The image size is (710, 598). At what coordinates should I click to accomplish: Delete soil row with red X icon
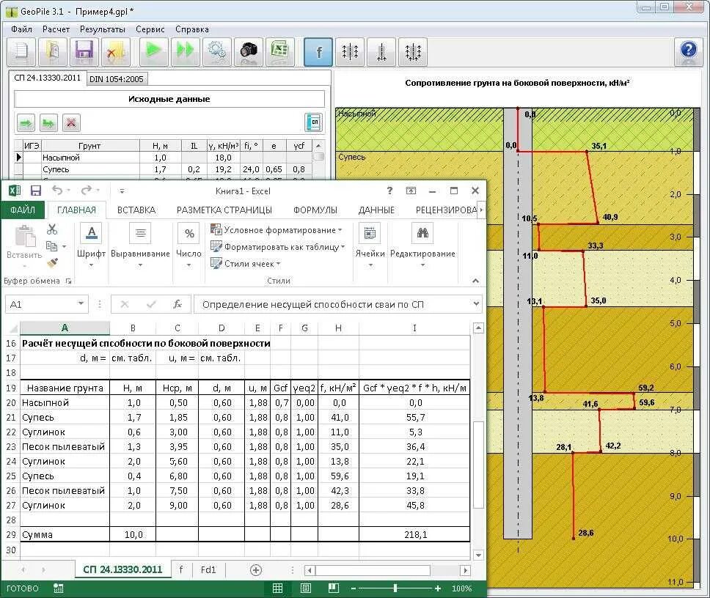pos(71,122)
